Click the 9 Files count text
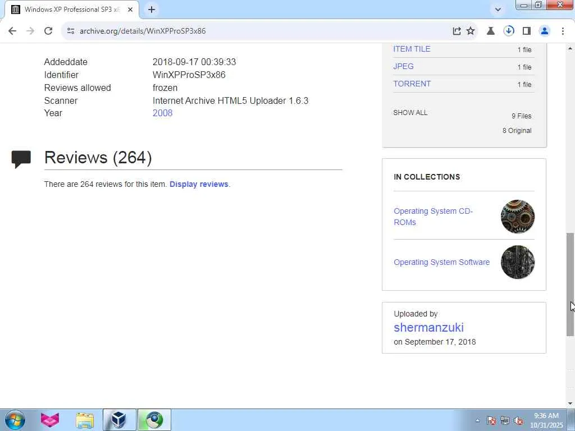575x431 pixels. click(x=522, y=116)
